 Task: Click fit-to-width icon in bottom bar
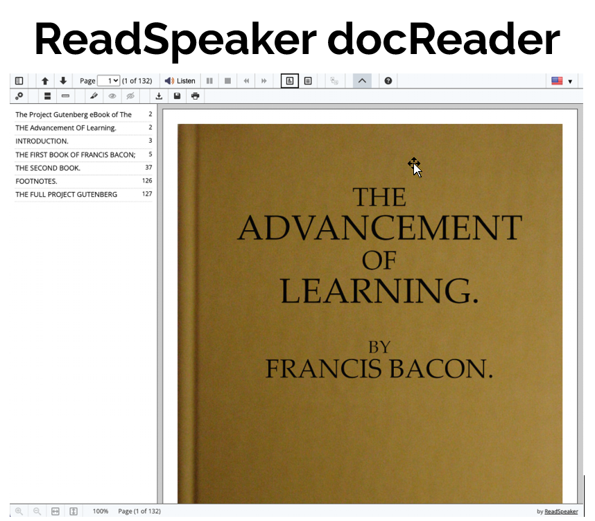coord(55,511)
